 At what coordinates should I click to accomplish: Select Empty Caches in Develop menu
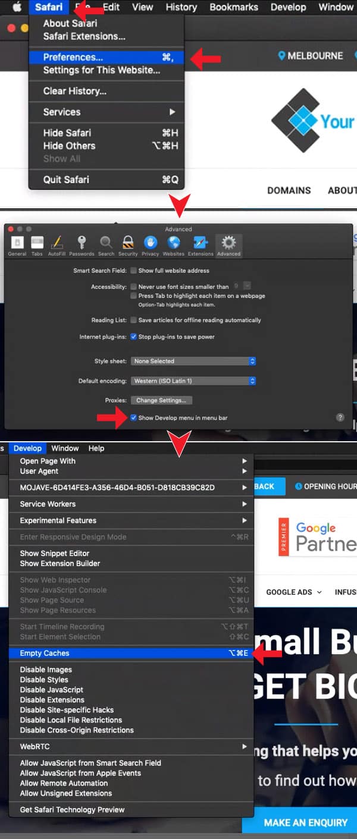pyautogui.click(x=45, y=653)
